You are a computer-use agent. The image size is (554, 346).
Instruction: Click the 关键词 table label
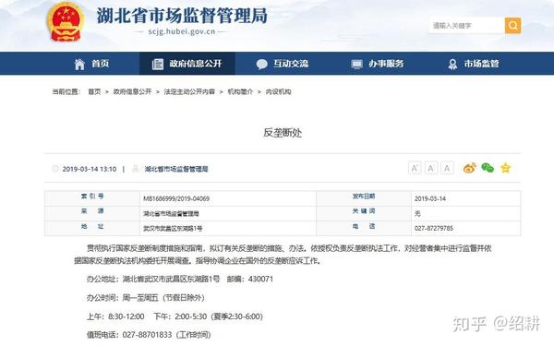coord(364,211)
